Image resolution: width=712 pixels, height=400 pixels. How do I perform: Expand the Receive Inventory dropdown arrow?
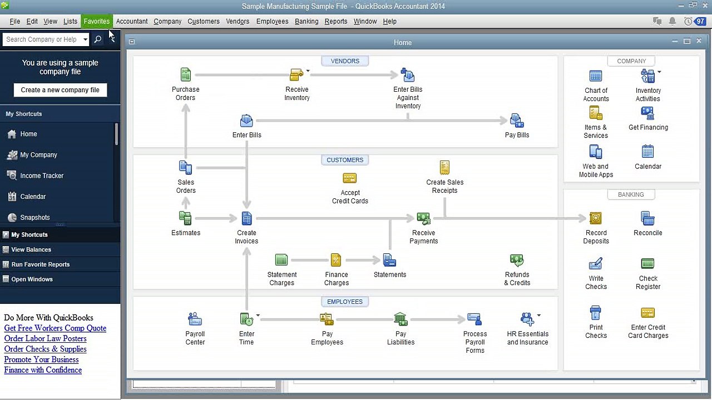(308, 71)
